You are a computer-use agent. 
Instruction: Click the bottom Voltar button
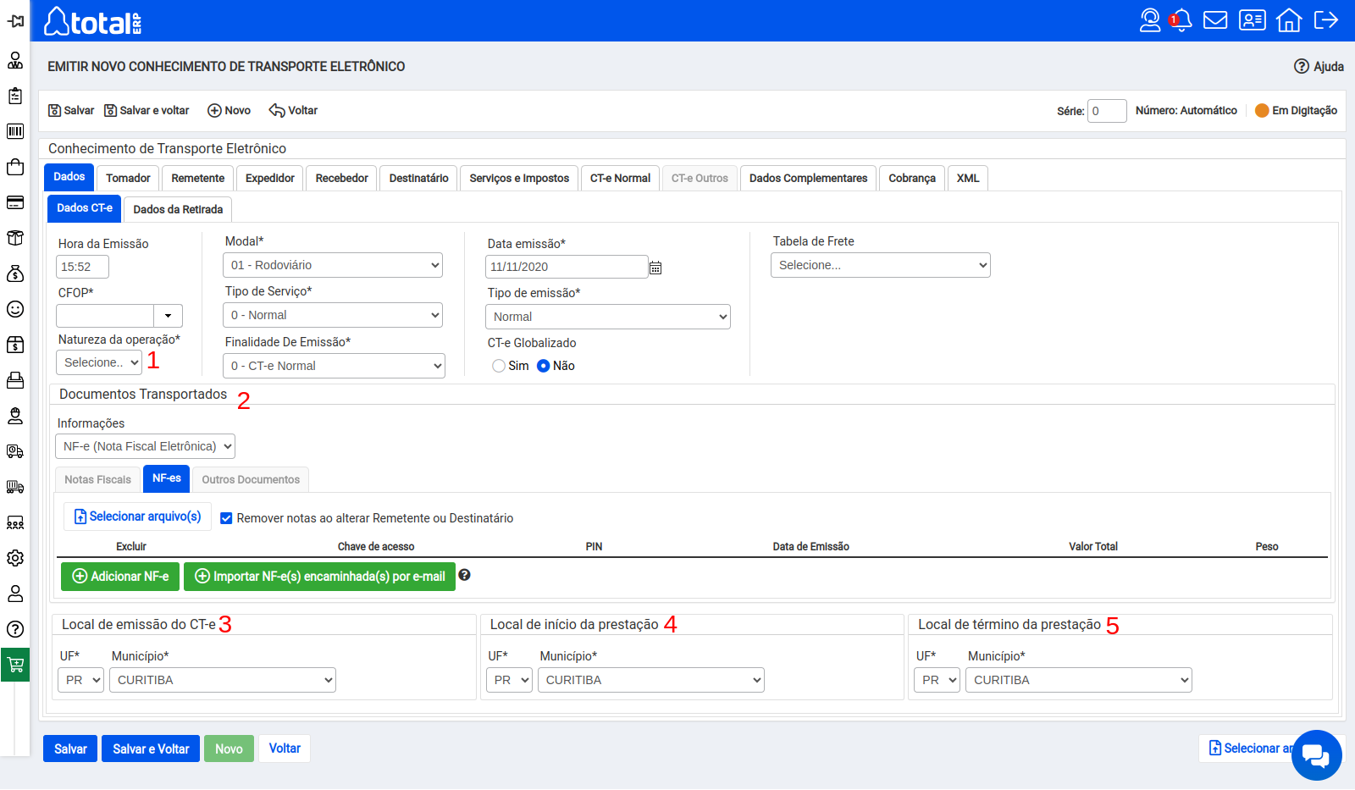[x=285, y=749]
